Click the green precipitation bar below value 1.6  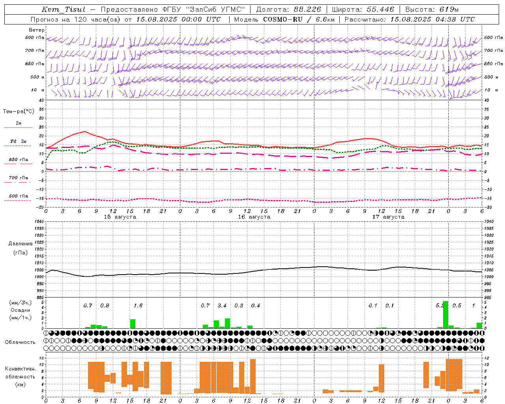(133, 324)
